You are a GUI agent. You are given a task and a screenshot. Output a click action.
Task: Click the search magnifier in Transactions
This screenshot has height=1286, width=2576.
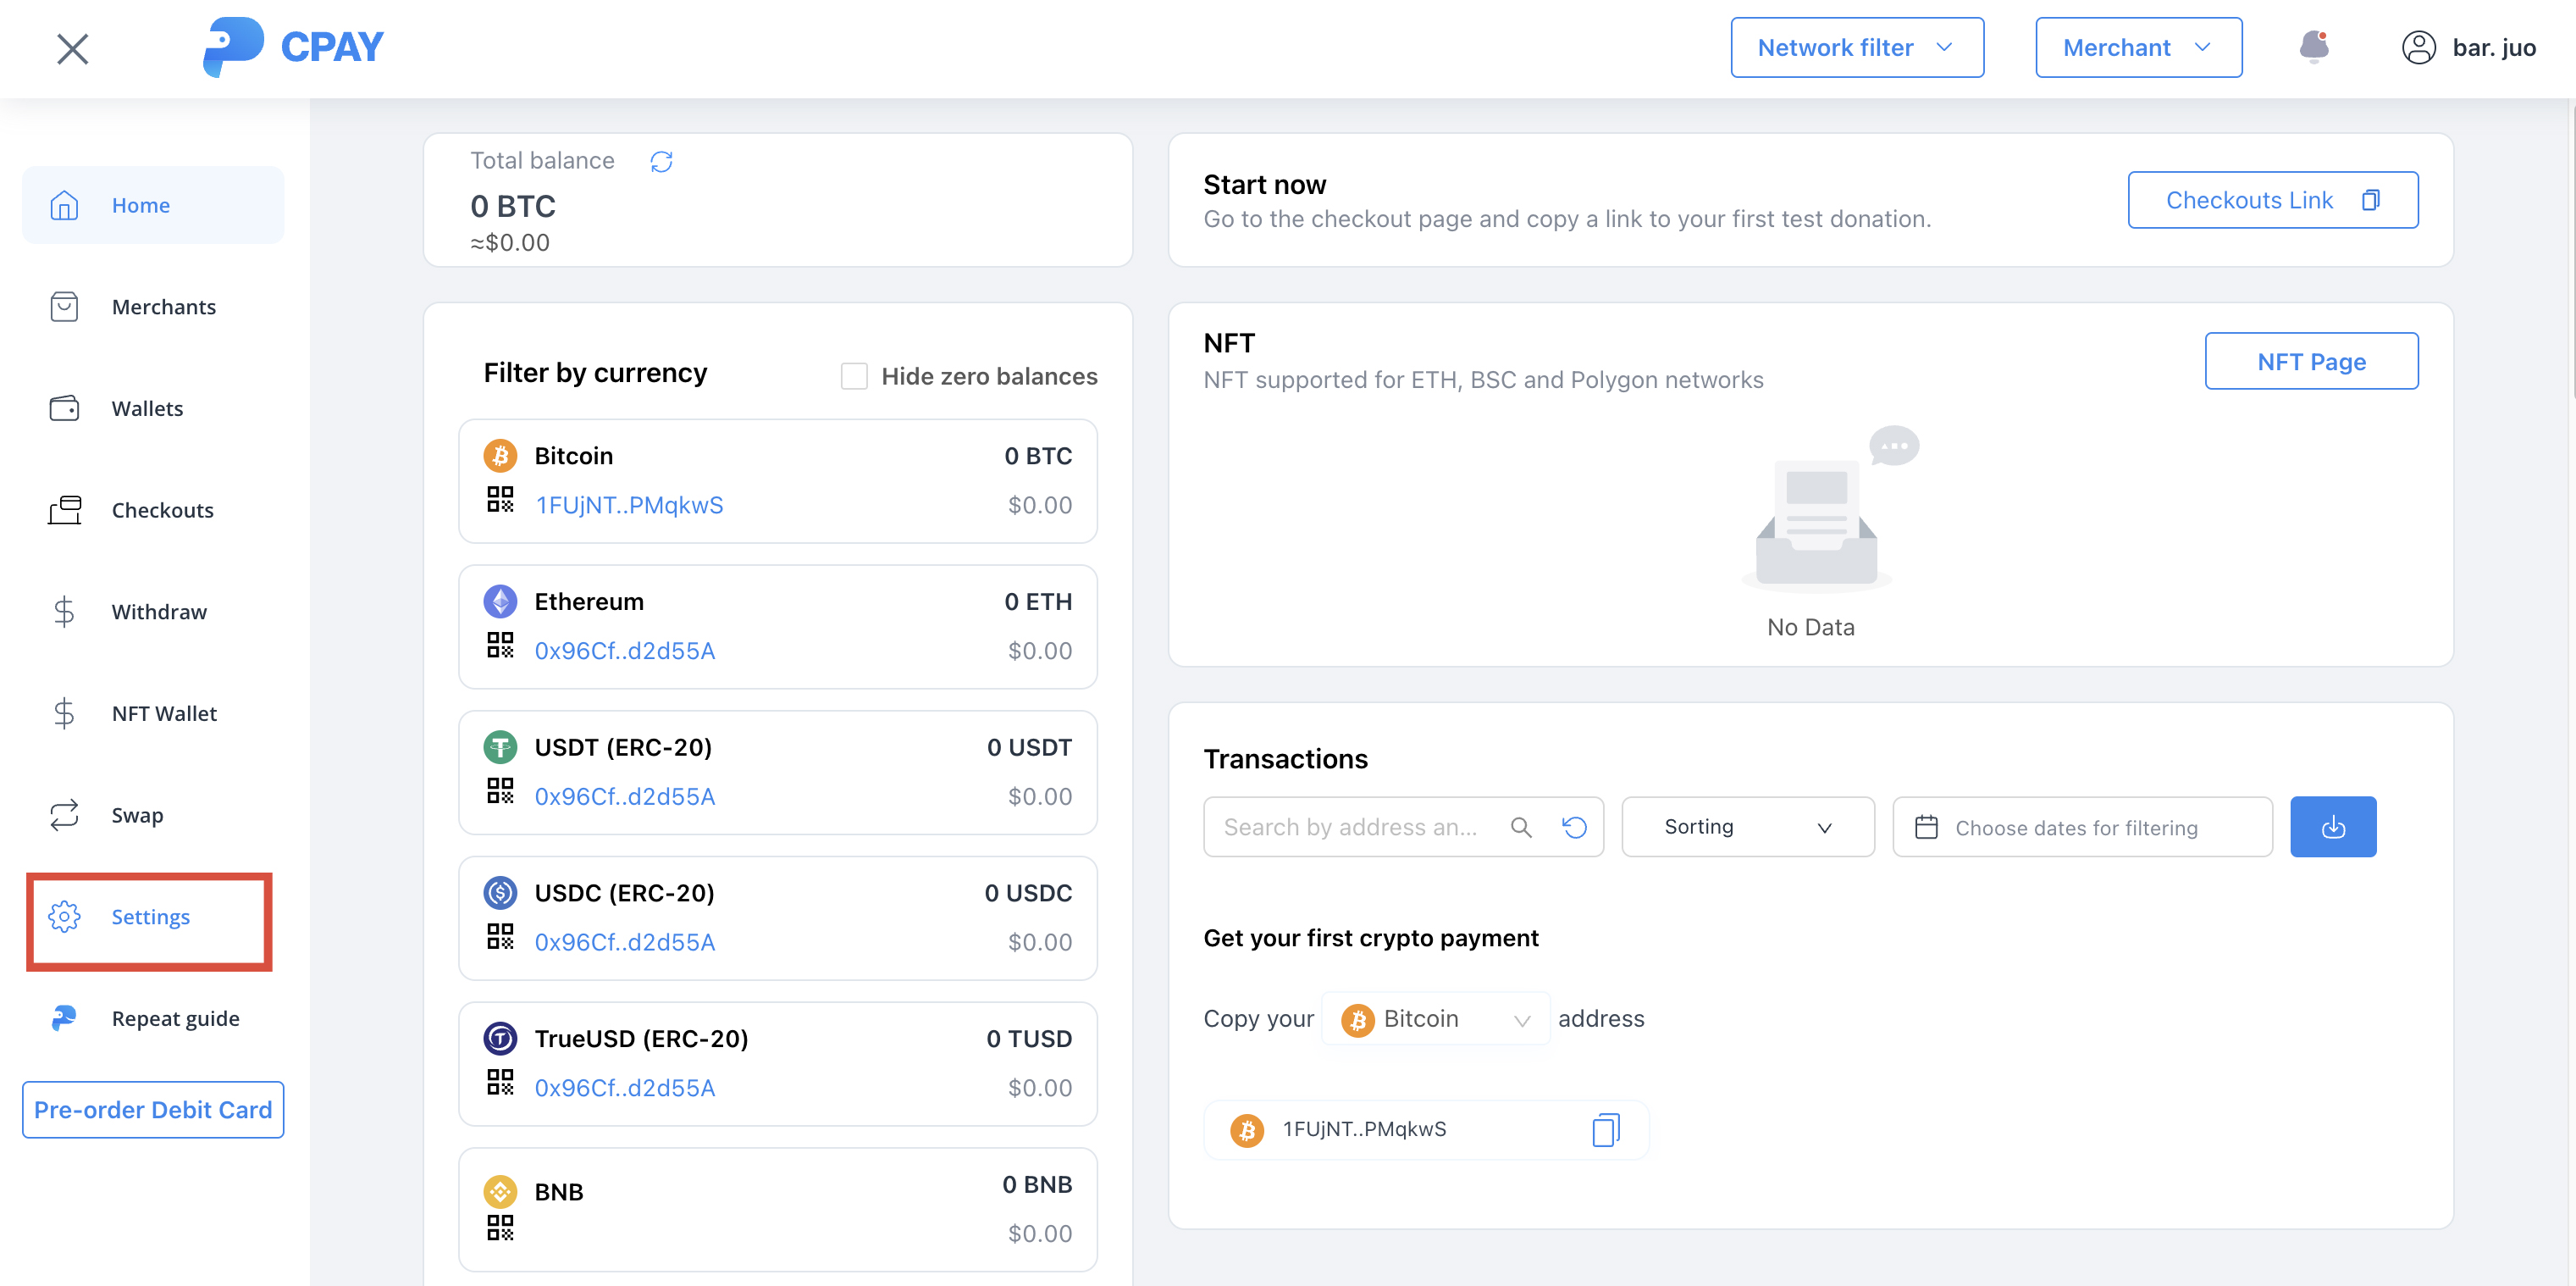pos(1521,827)
